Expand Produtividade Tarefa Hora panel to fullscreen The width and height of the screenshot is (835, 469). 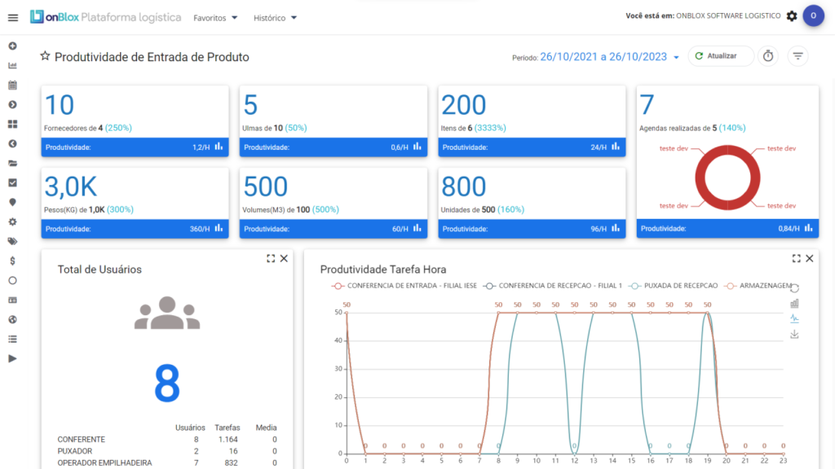click(x=796, y=258)
